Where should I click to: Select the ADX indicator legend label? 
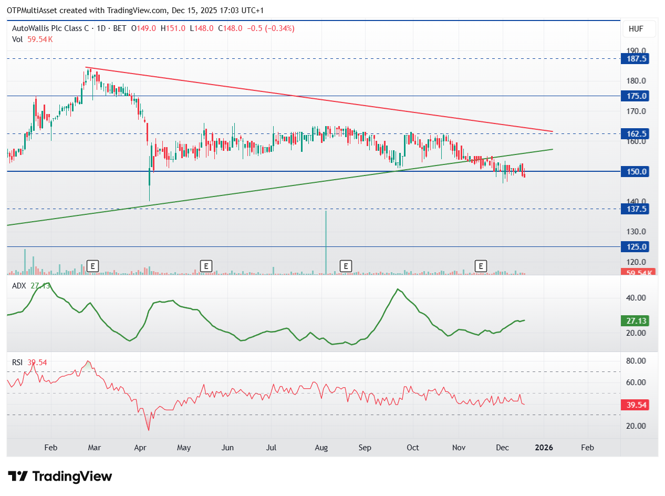coord(20,286)
